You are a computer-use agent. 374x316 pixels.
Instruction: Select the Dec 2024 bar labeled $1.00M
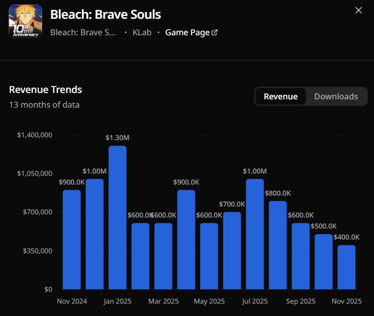pos(95,234)
